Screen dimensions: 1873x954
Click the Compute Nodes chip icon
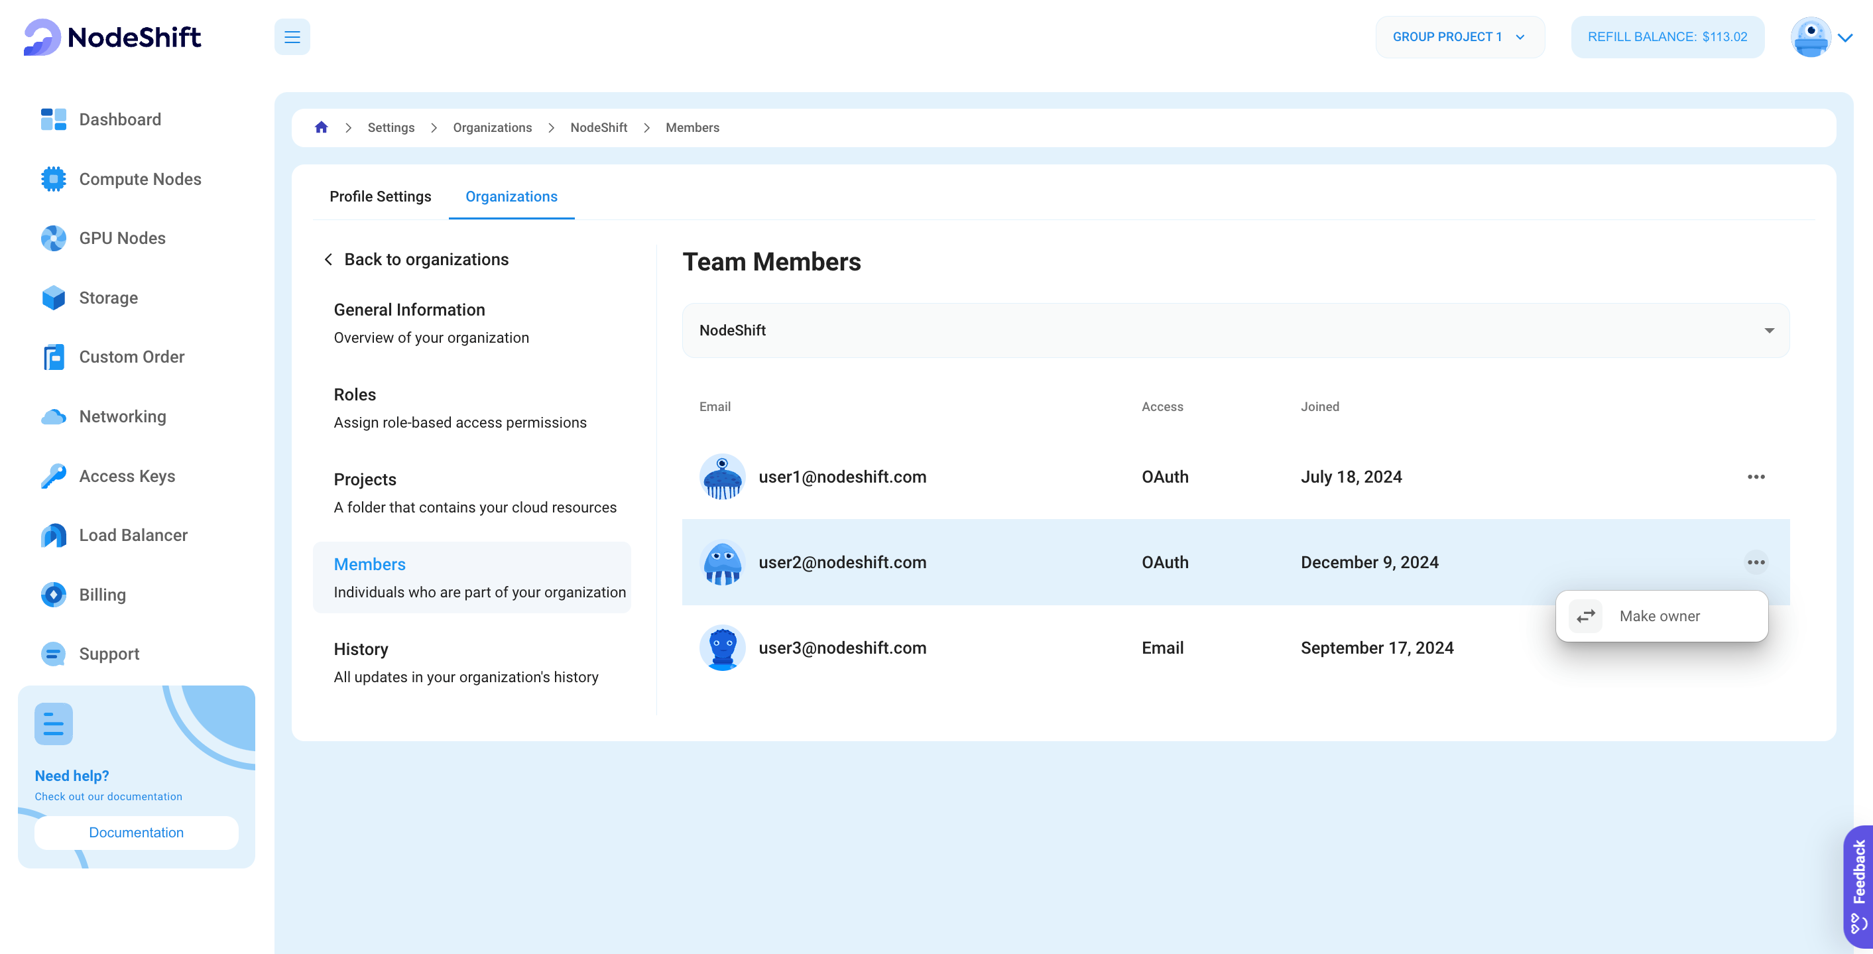[53, 179]
